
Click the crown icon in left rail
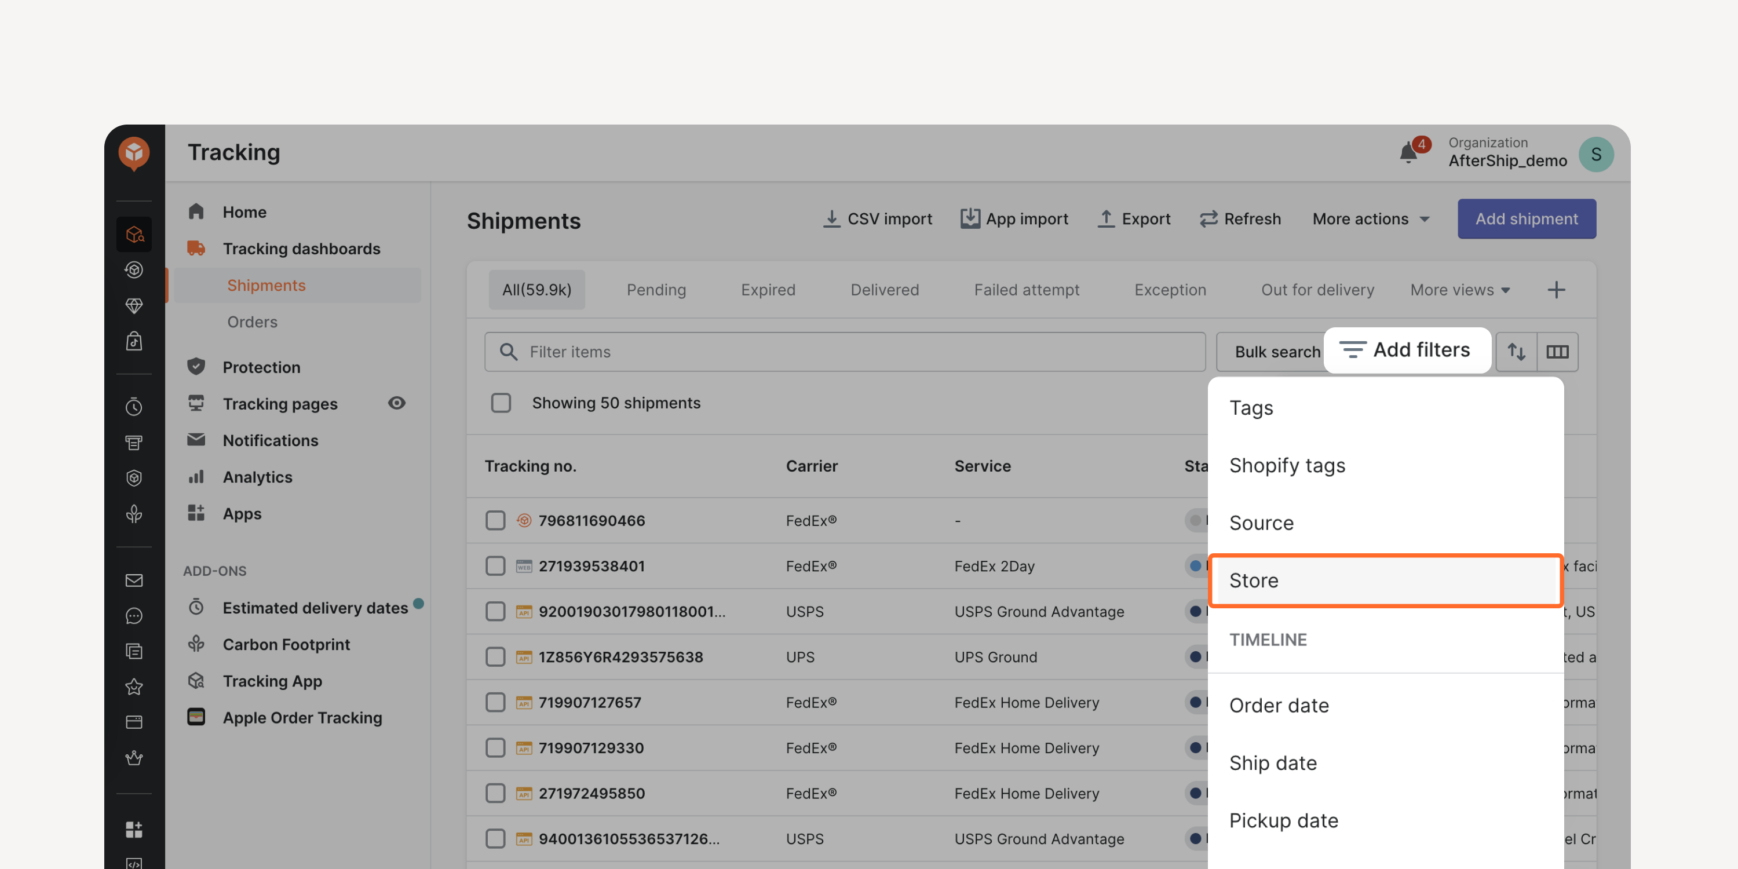[x=134, y=758]
